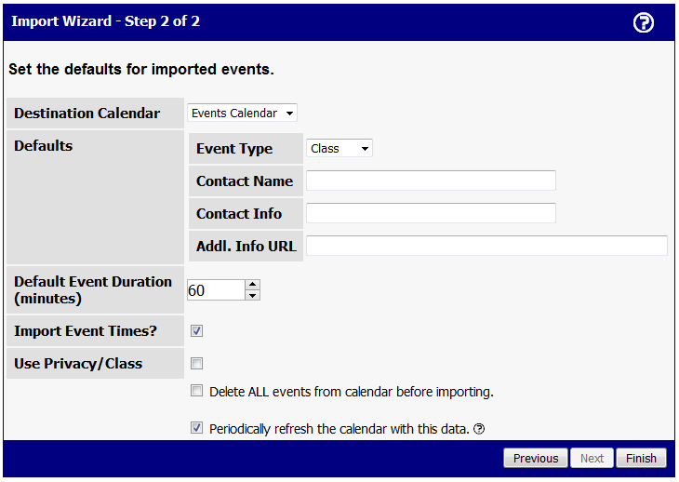Select the duration value field showing 60
679x482 pixels.
pyautogui.click(x=216, y=290)
